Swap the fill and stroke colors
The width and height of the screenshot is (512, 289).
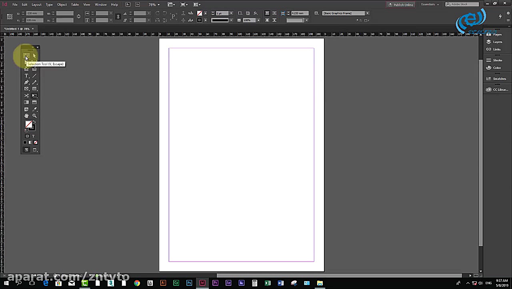(x=34, y=122)
